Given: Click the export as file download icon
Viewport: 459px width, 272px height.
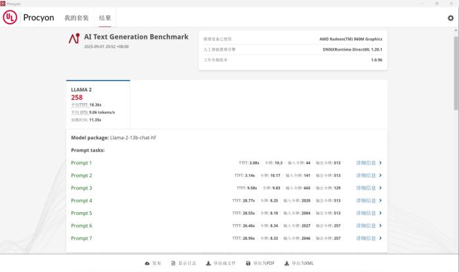Looking at the screenshot, I should 208,263.
